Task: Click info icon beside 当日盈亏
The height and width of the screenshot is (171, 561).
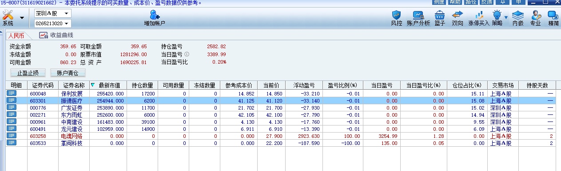Action: click(x=187, y=54)
